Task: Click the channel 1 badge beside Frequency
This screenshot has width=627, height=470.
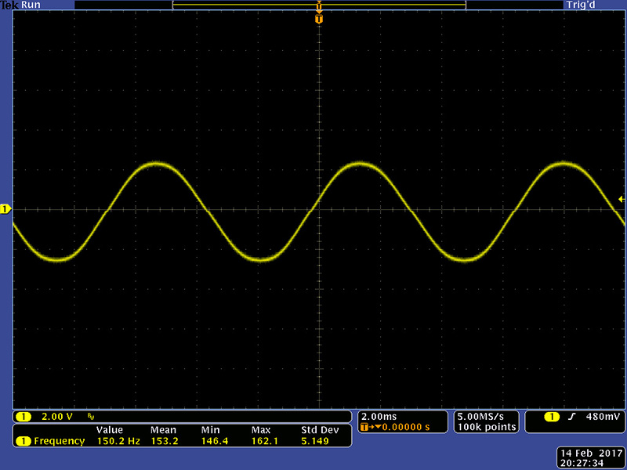Action: click(24, 441)
